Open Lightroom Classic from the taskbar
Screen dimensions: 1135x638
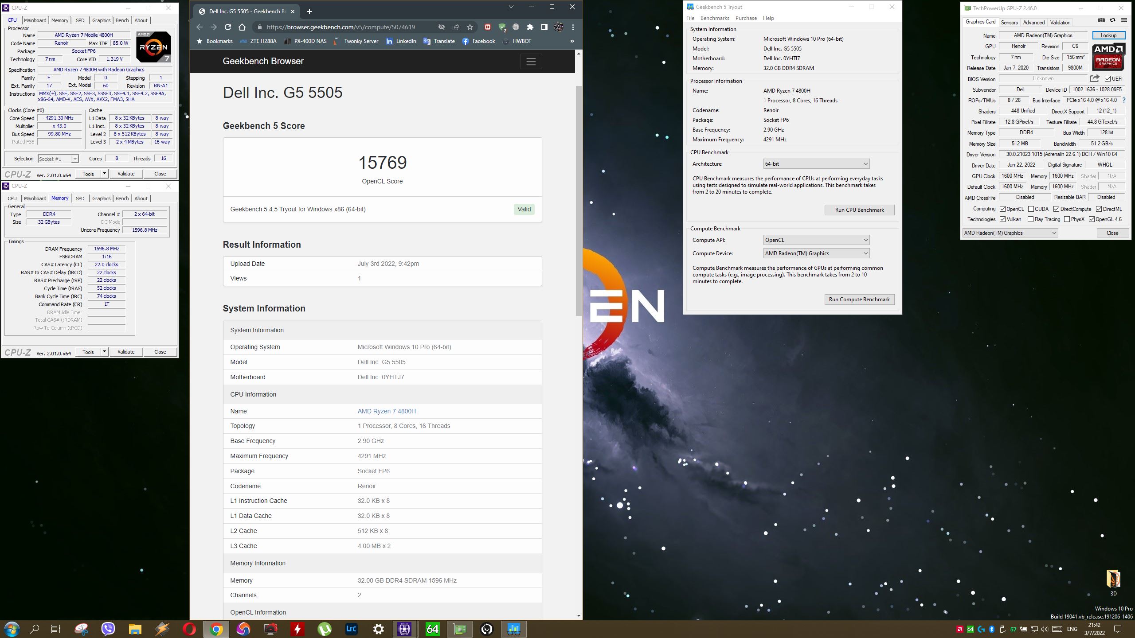pyautogui.click(x=351, y=629)
